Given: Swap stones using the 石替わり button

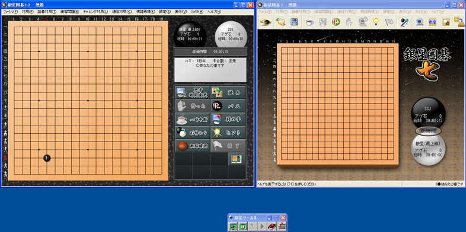Looking at the screenshot, I should [193, 133].
